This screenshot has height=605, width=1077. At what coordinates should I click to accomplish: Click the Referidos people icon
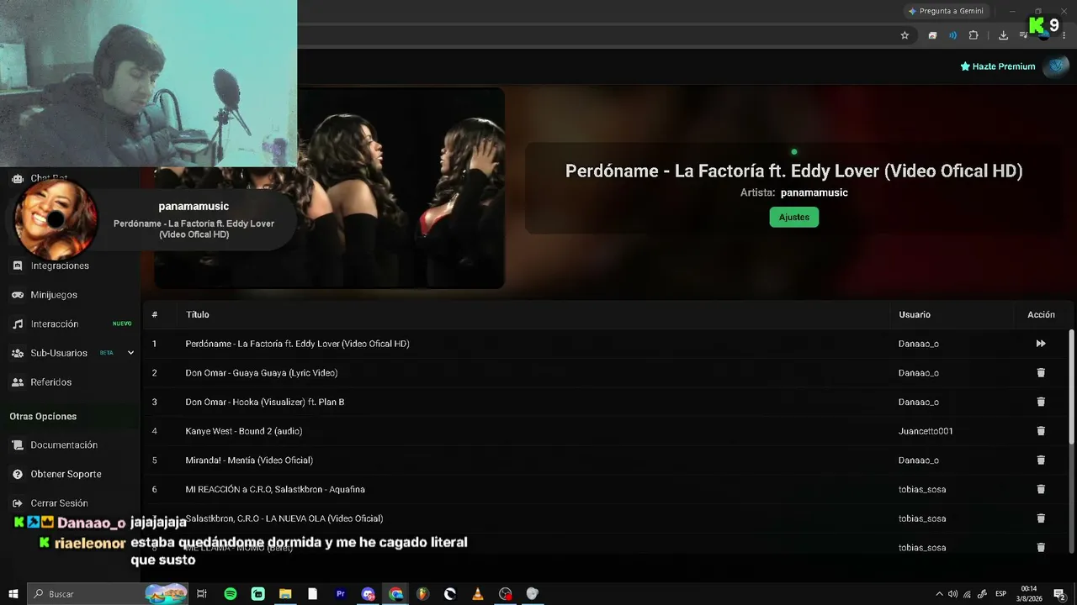click(17, 382)
